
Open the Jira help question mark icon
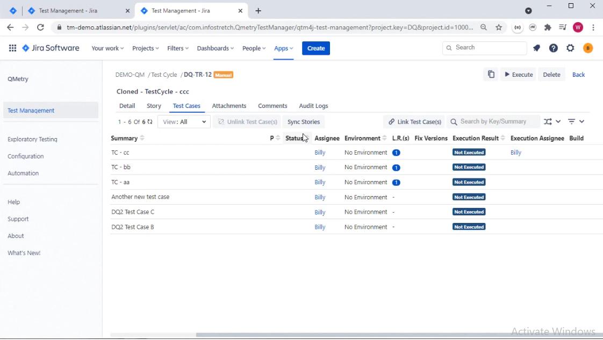(553, 48)
